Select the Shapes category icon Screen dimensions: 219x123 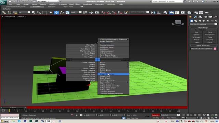click(x=196, y=21)
